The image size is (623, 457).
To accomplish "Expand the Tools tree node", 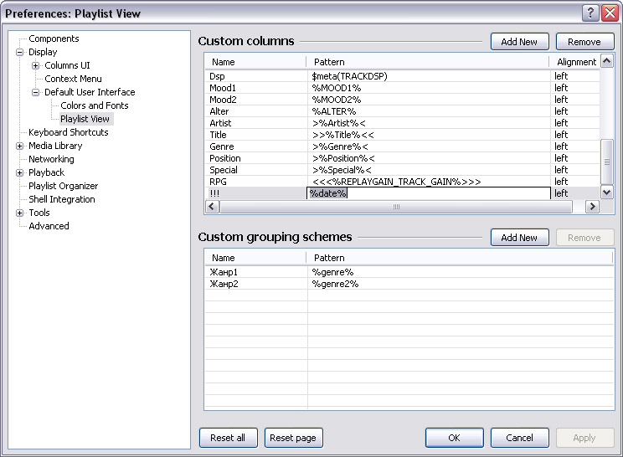I will tap(20, 213).
